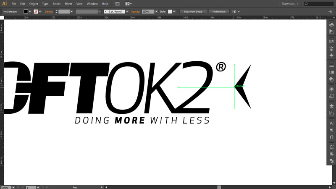Click the black Fill color swatch
The height and width of the screenshot is (189, 336).
[26, 11]
